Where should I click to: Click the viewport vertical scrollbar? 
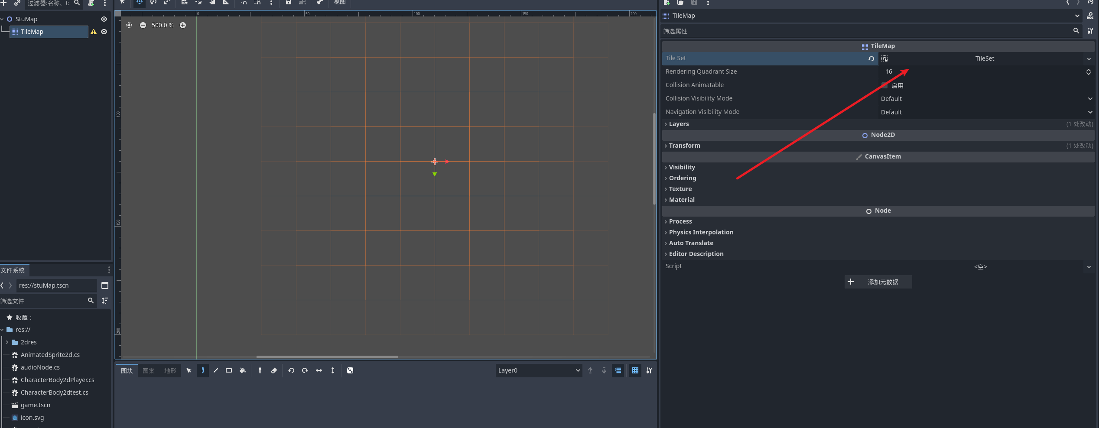tap(654, 159)
